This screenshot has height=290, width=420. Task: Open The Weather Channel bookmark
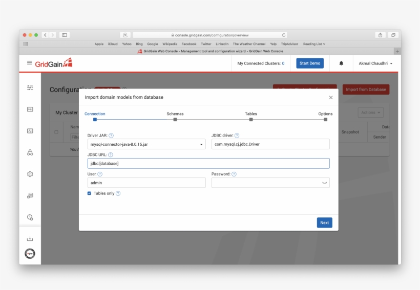(249, 44)
